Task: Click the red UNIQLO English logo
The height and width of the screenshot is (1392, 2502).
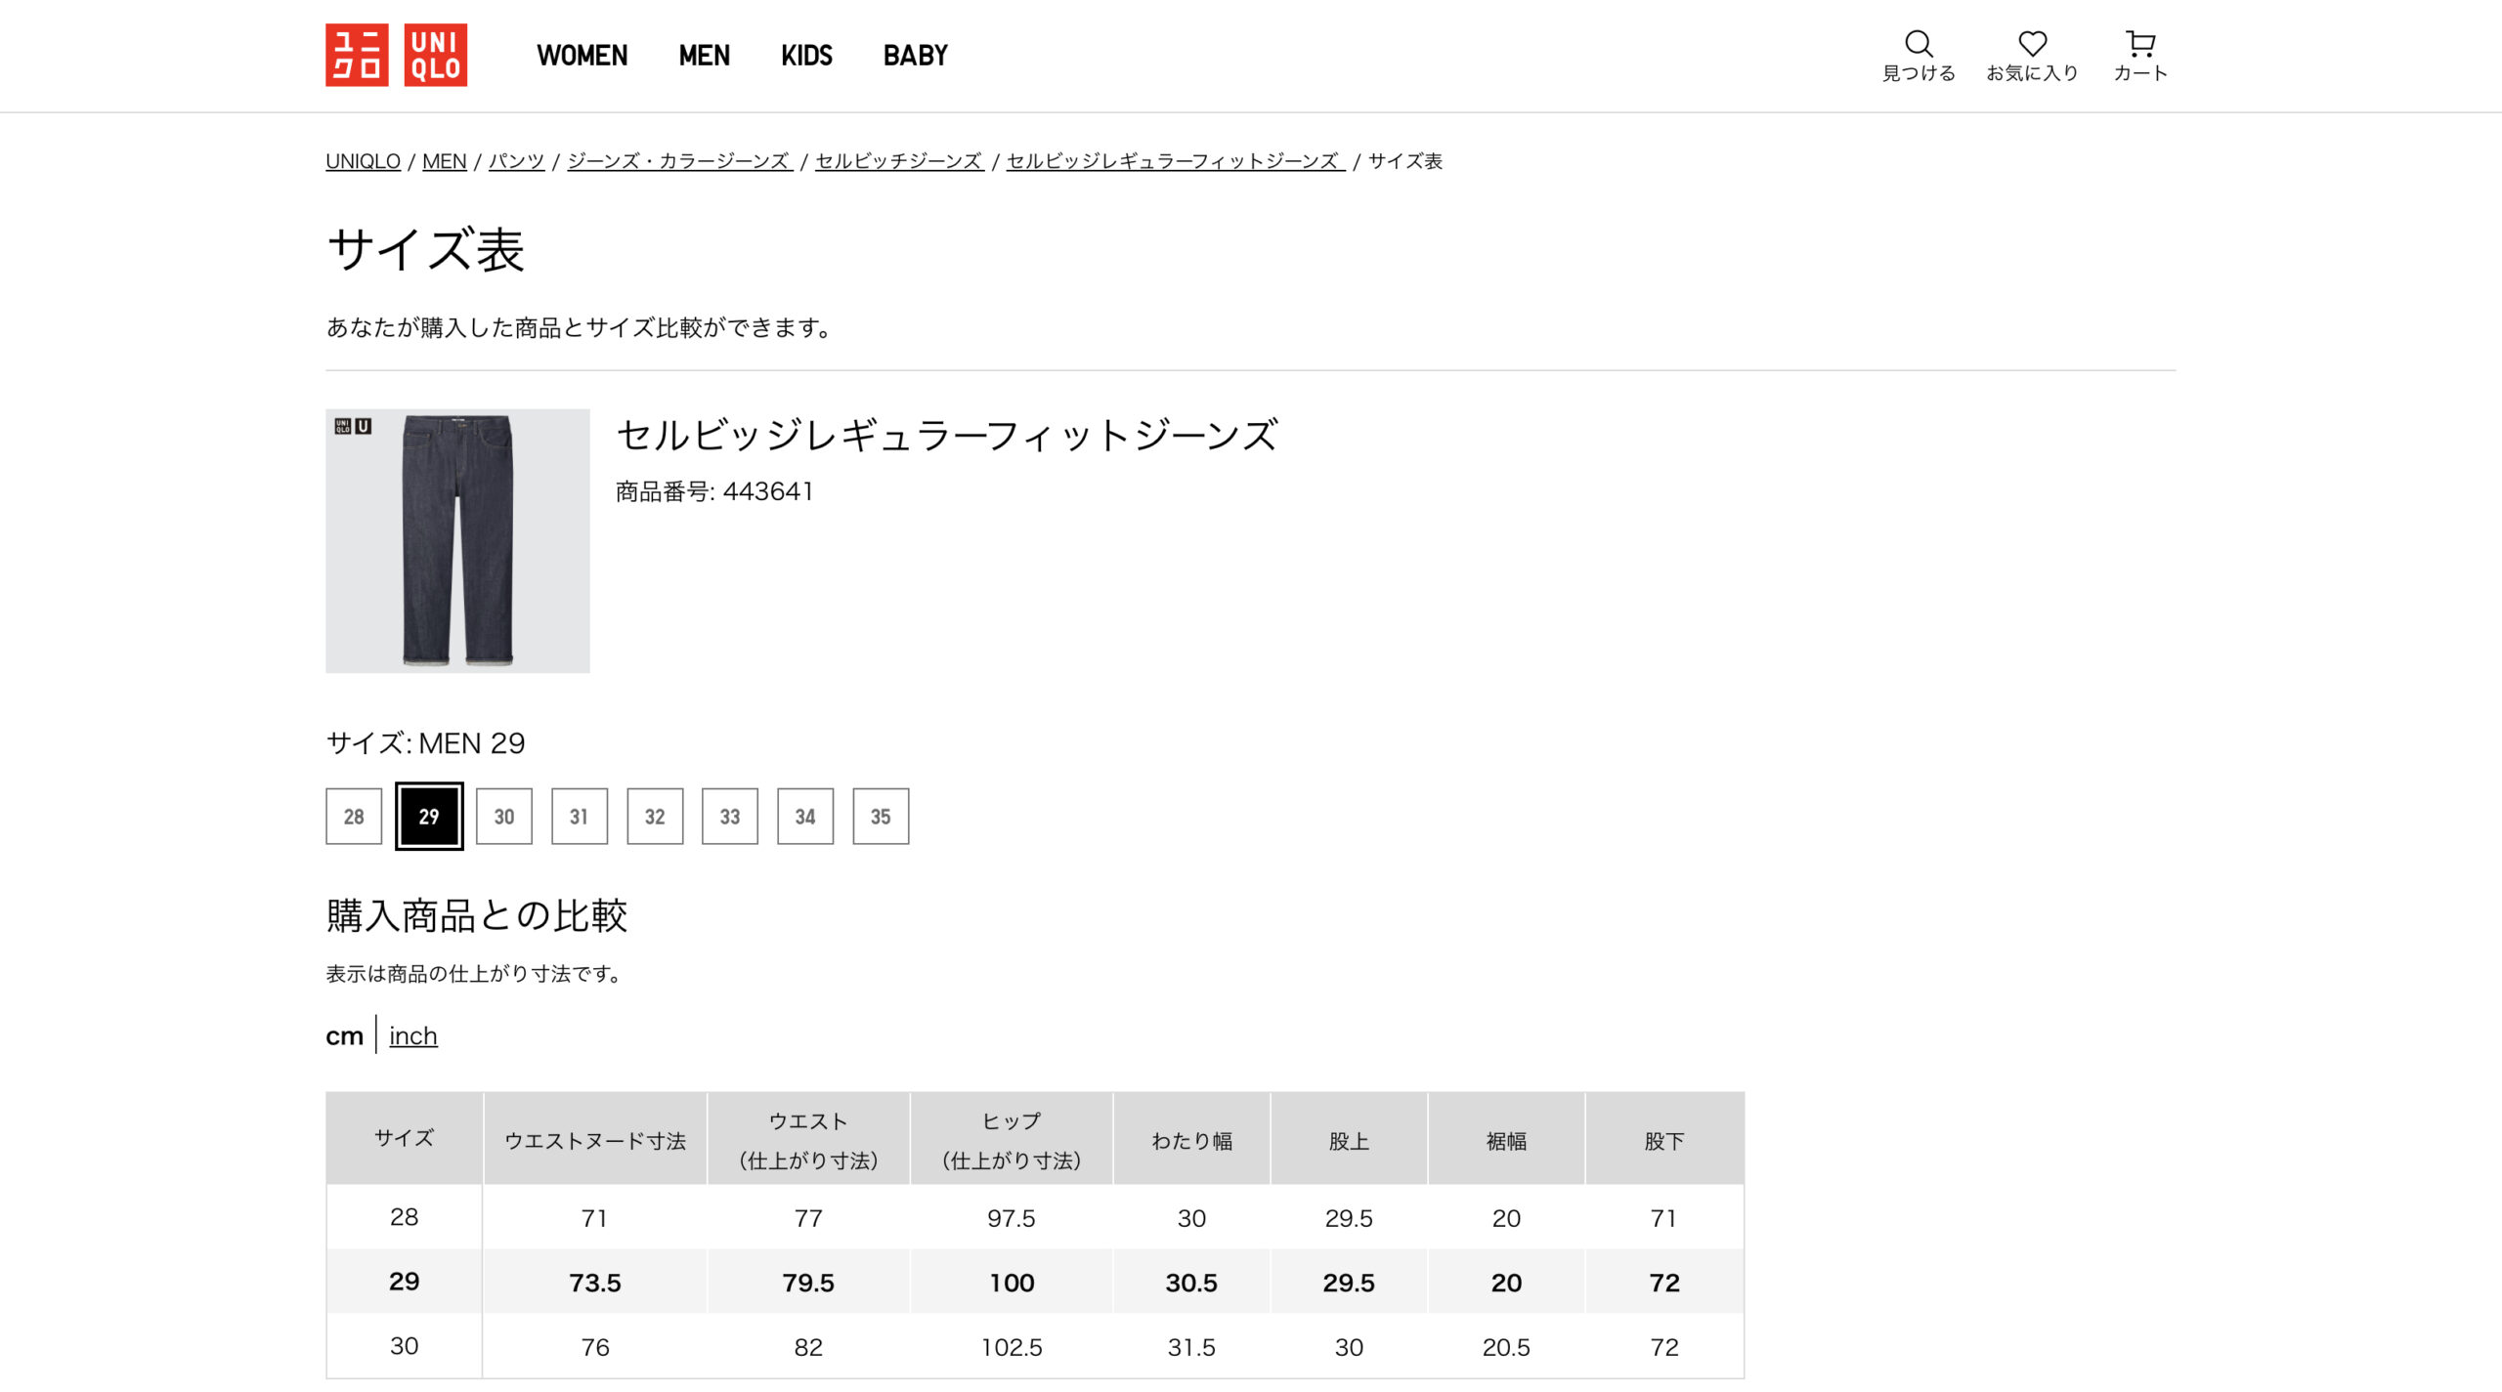Action: [435, 55]
